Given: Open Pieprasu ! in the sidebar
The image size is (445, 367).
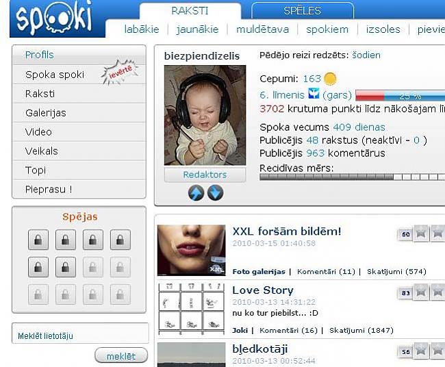Looking at the screenshot, I should coord(79,189).
